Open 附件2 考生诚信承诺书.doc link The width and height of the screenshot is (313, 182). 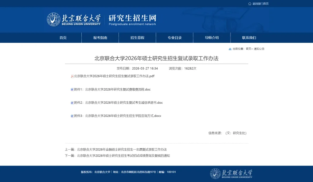point(118,103)
